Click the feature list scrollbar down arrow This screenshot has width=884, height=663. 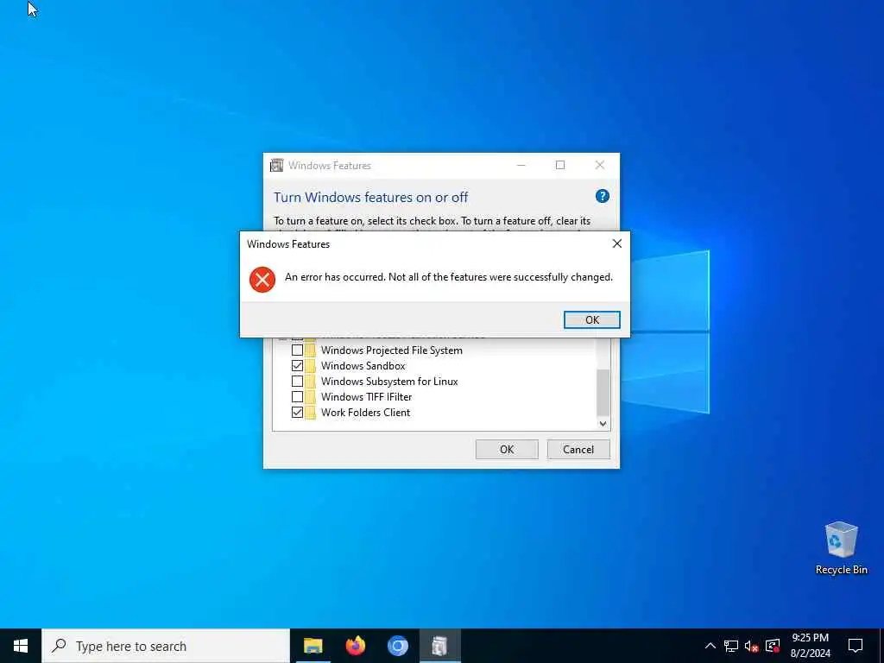tap(603, 423)
